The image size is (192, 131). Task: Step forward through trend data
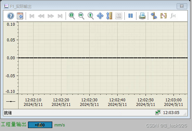click(x=51, y=16)
